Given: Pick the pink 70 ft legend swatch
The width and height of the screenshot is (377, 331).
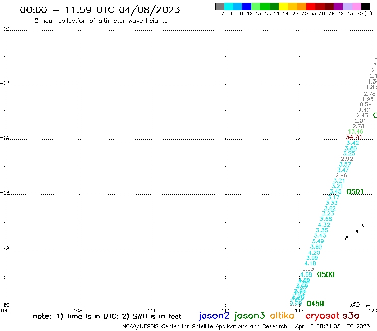Looking at the screenshot, I should 356,6.
